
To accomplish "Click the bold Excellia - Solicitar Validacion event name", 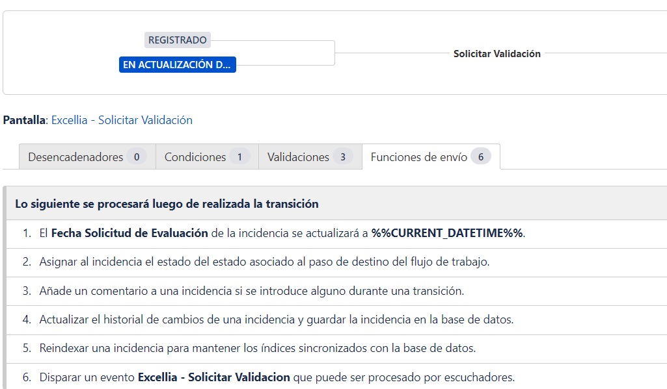I will click(214, 377).
